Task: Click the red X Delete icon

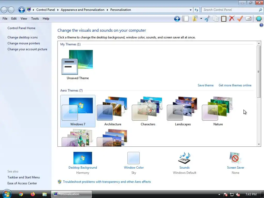Action: [232, 19]
